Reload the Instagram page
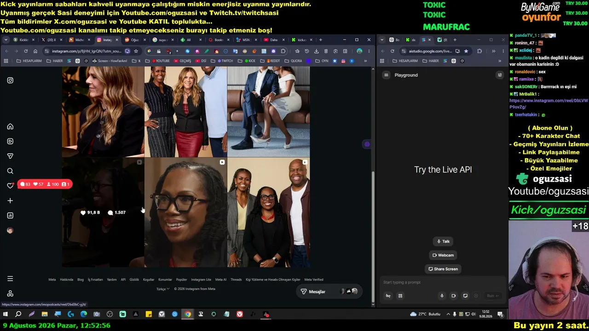589x331 pixels. click(26, 51)
